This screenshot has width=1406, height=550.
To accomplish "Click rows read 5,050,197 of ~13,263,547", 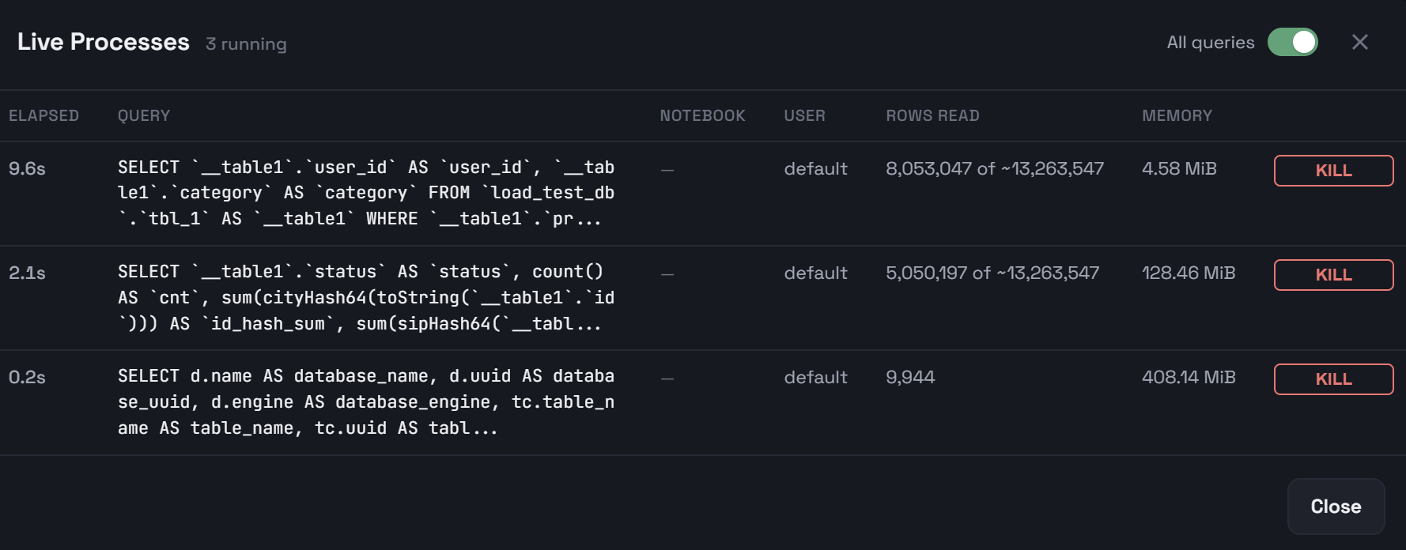I will point(992,273).
